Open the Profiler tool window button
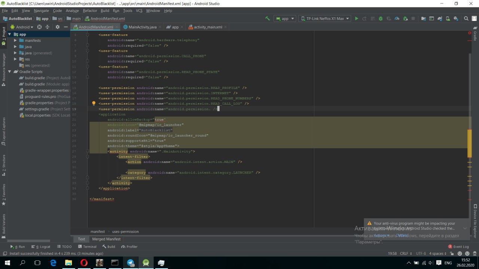The width and height of the screenshot is (479, 269). (129, 247)
